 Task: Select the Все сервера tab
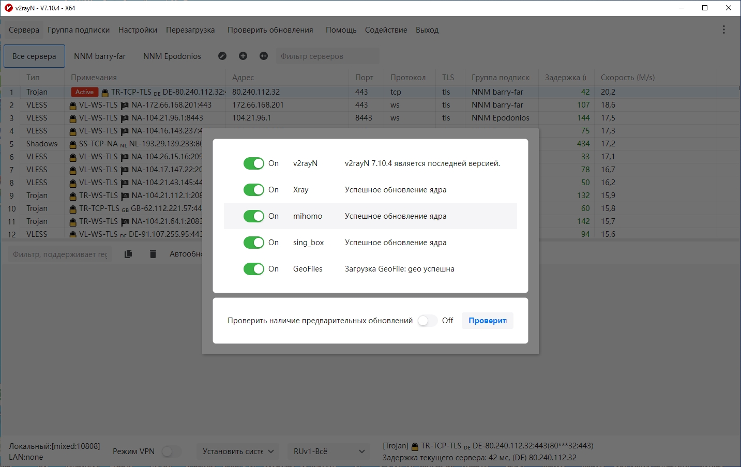[x=35, y=56]
